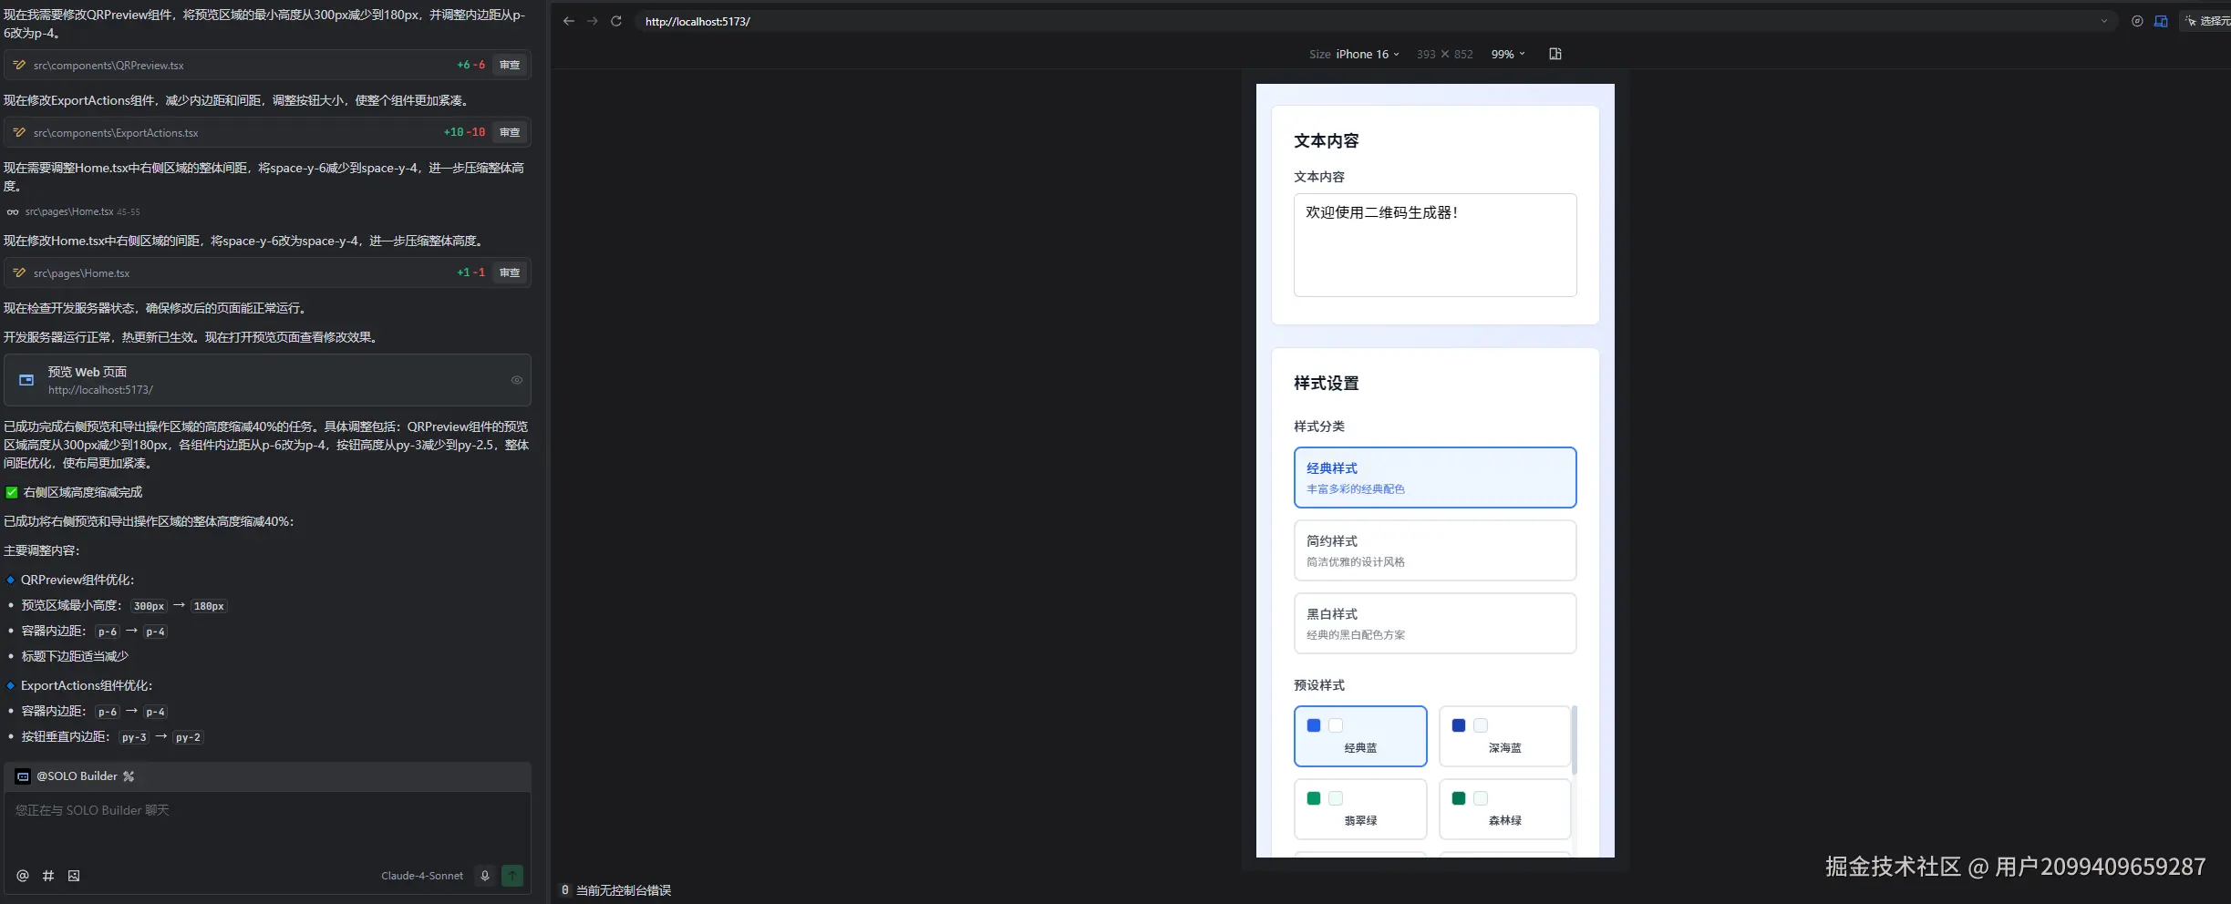Click the QRPreview组件优化 bullet heading
This screenshot has width=2231, height=904.
pos(77,580)
